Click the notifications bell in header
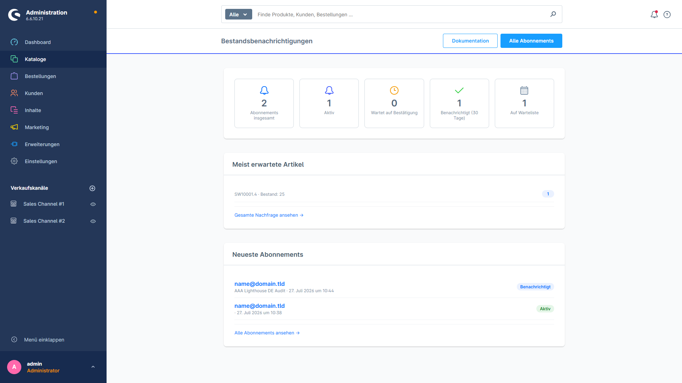The height and width of the screenshot is (383, 682). (654, 15)
